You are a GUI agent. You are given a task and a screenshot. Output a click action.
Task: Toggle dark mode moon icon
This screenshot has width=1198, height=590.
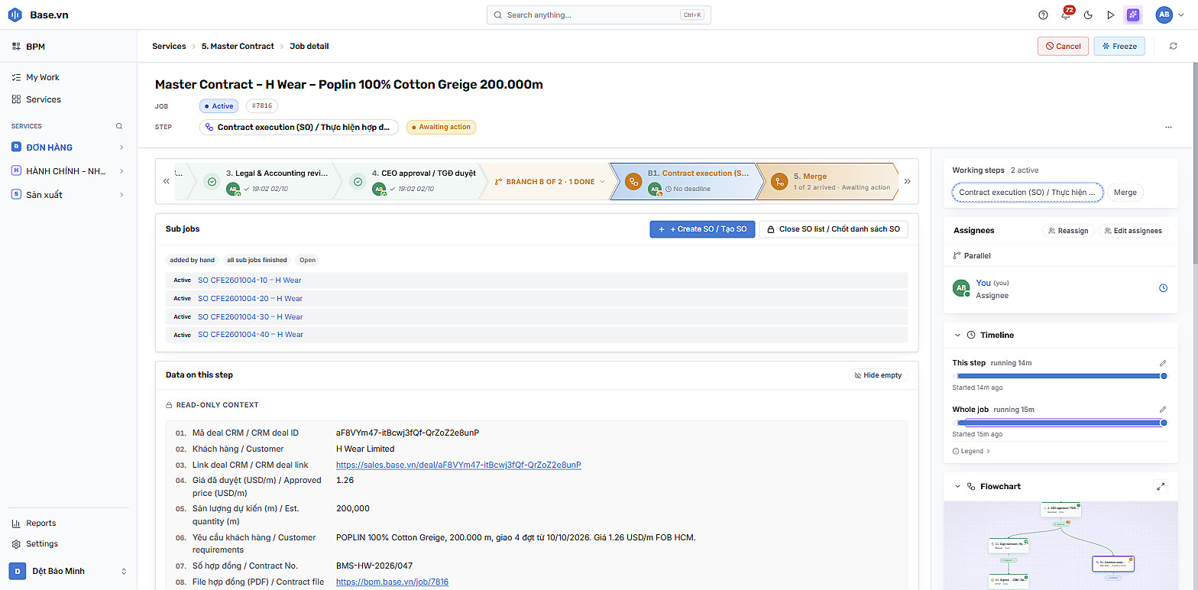[1088, 15]
